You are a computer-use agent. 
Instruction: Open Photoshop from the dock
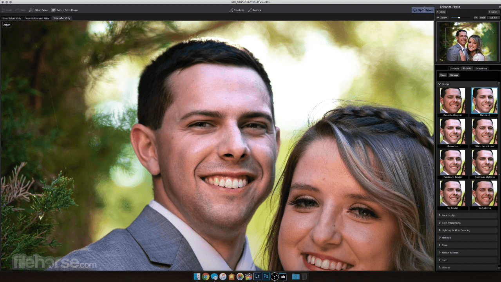[266, 277]
